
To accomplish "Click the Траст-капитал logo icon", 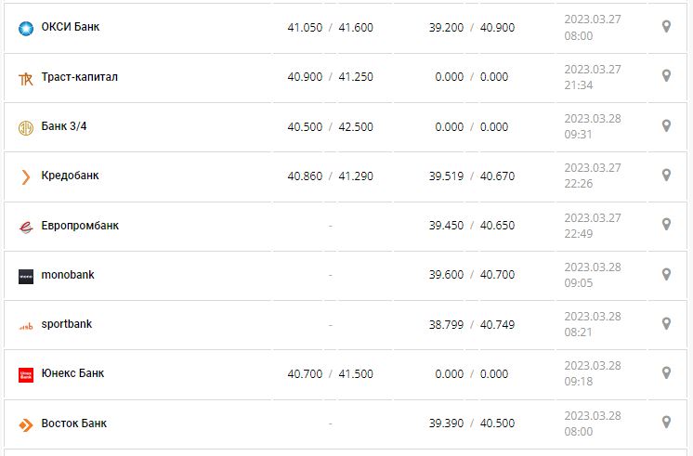I will click(26, 78).
